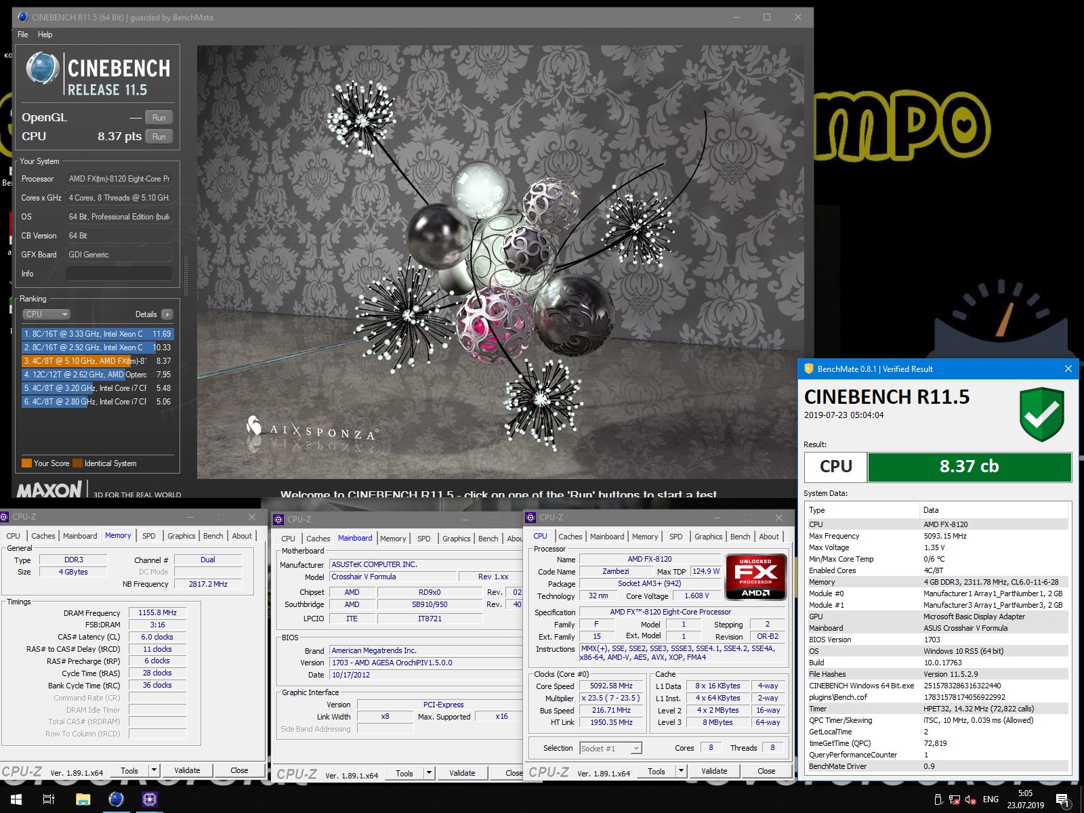Open Bench tab in Memory CPU-Z window

(x=213, y=536)
